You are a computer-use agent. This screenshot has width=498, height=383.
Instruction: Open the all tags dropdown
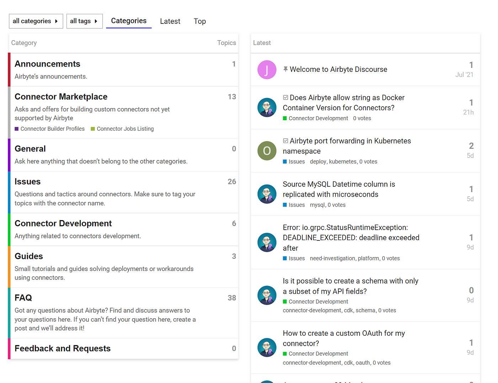coord(84,21)
